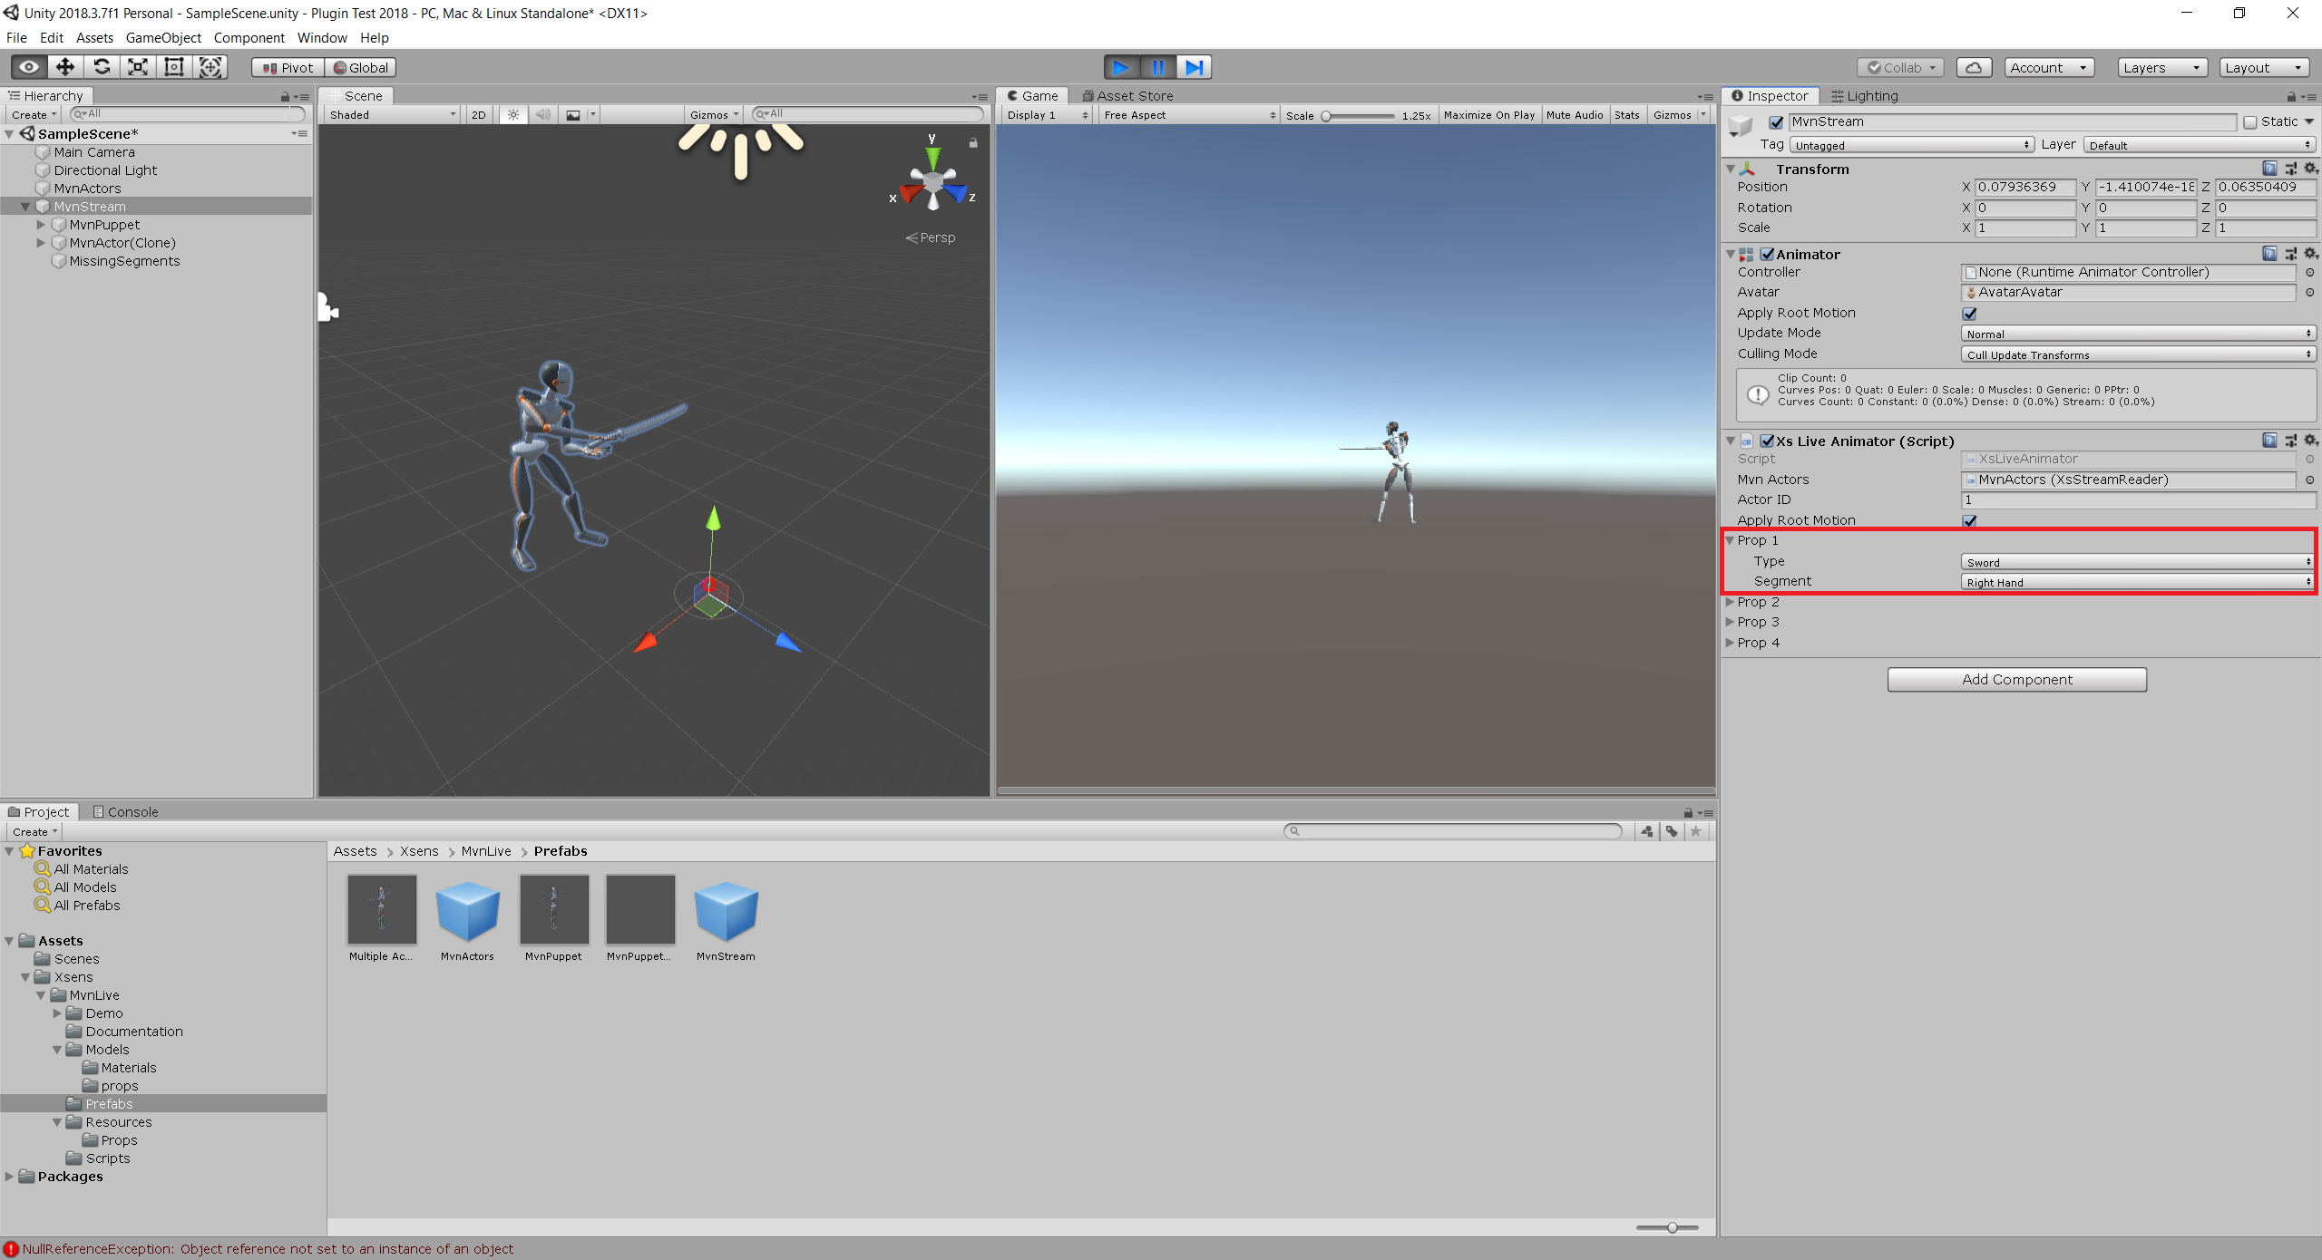Select the Rotate tool
This screenshot has height=1260, width=2322.
tap(101, 67)
